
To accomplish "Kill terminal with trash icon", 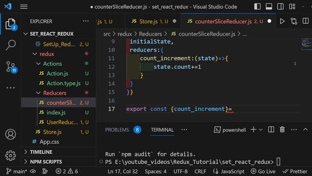I will (282, 130).
